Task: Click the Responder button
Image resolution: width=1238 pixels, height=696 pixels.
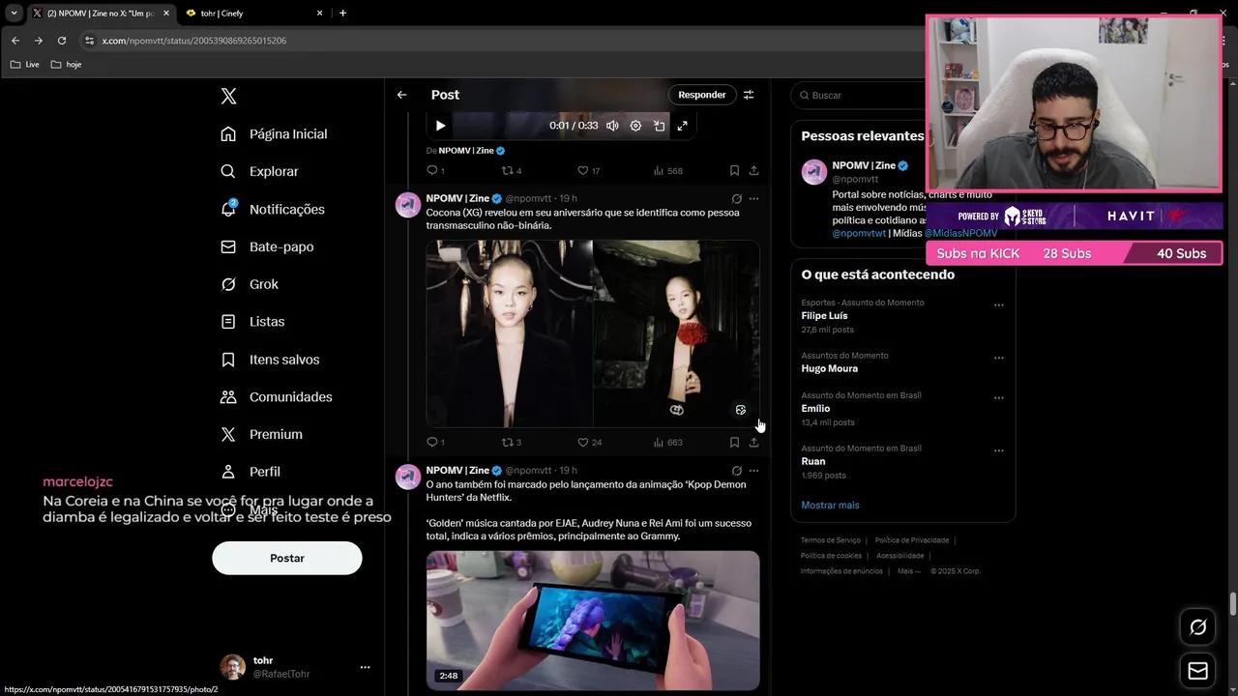Action: pyautogui.click(x=701, y=95)
